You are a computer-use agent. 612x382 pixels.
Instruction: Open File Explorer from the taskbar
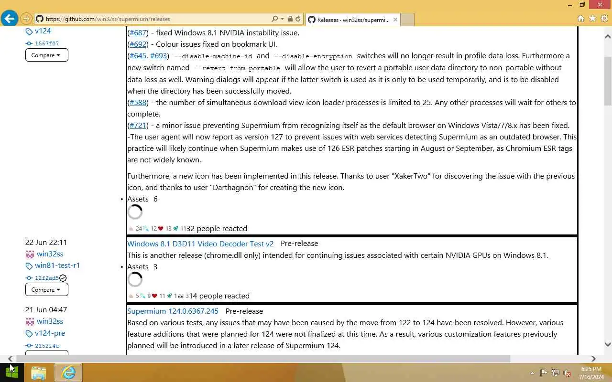click(39, 372)
